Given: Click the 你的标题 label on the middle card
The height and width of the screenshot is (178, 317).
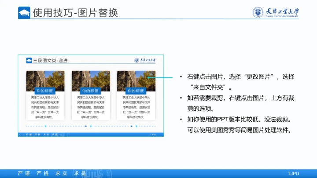Looking at the screenshot, I should (x=90, y=91).
